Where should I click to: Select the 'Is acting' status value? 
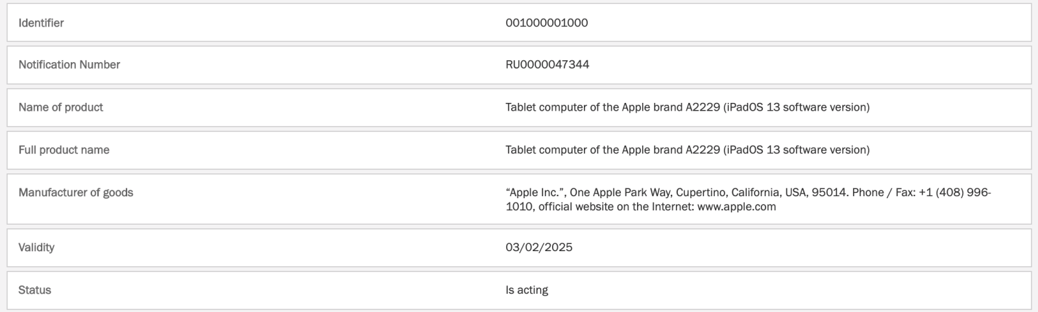(x=527, y=290)
